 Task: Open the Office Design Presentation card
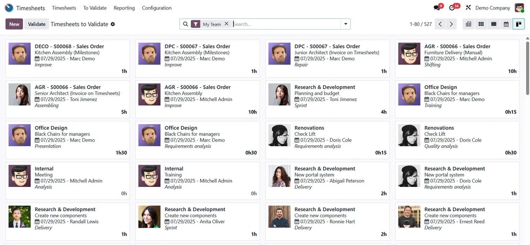68,140
